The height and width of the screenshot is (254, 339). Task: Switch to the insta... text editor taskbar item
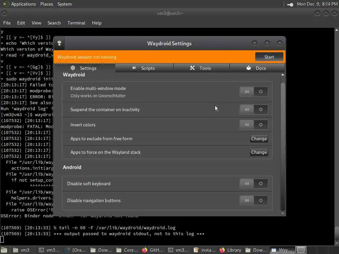coord(205,250)
